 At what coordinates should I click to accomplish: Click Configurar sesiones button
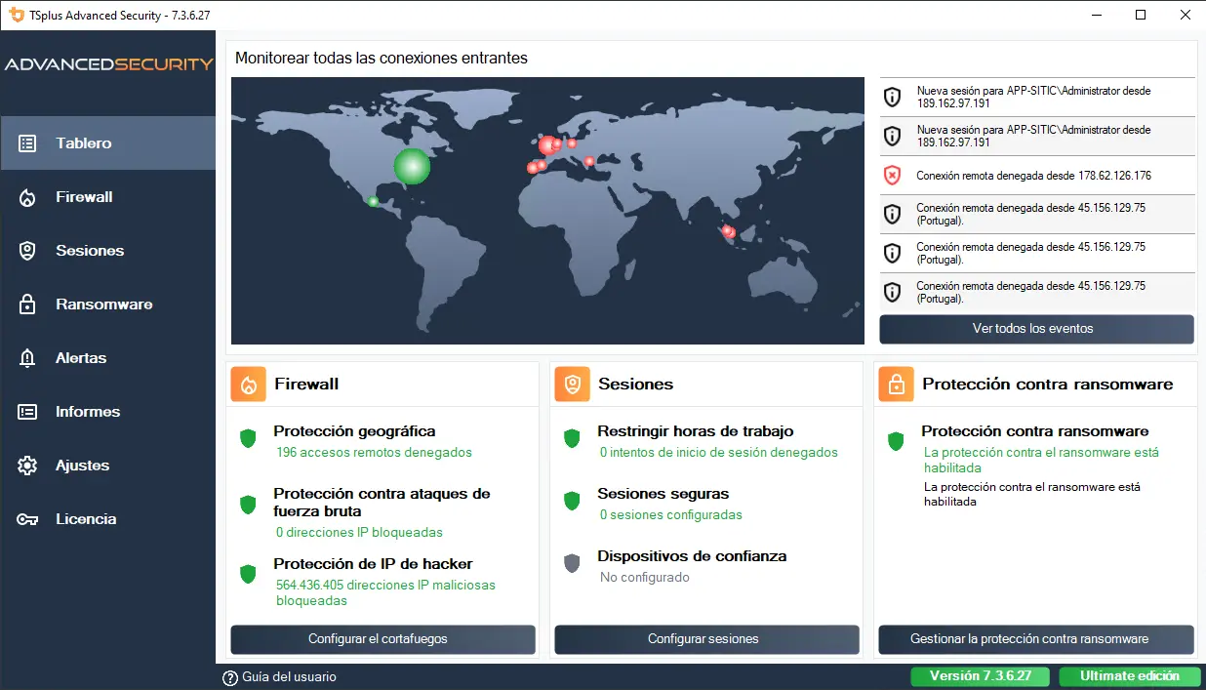click(x=706, y=639)
